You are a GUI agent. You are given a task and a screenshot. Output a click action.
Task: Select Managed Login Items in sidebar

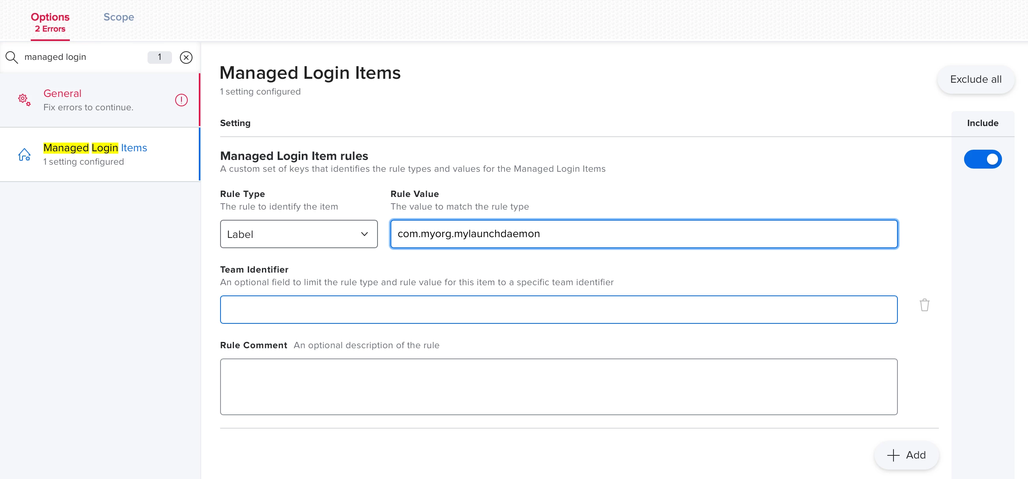(x=100, y=155)
